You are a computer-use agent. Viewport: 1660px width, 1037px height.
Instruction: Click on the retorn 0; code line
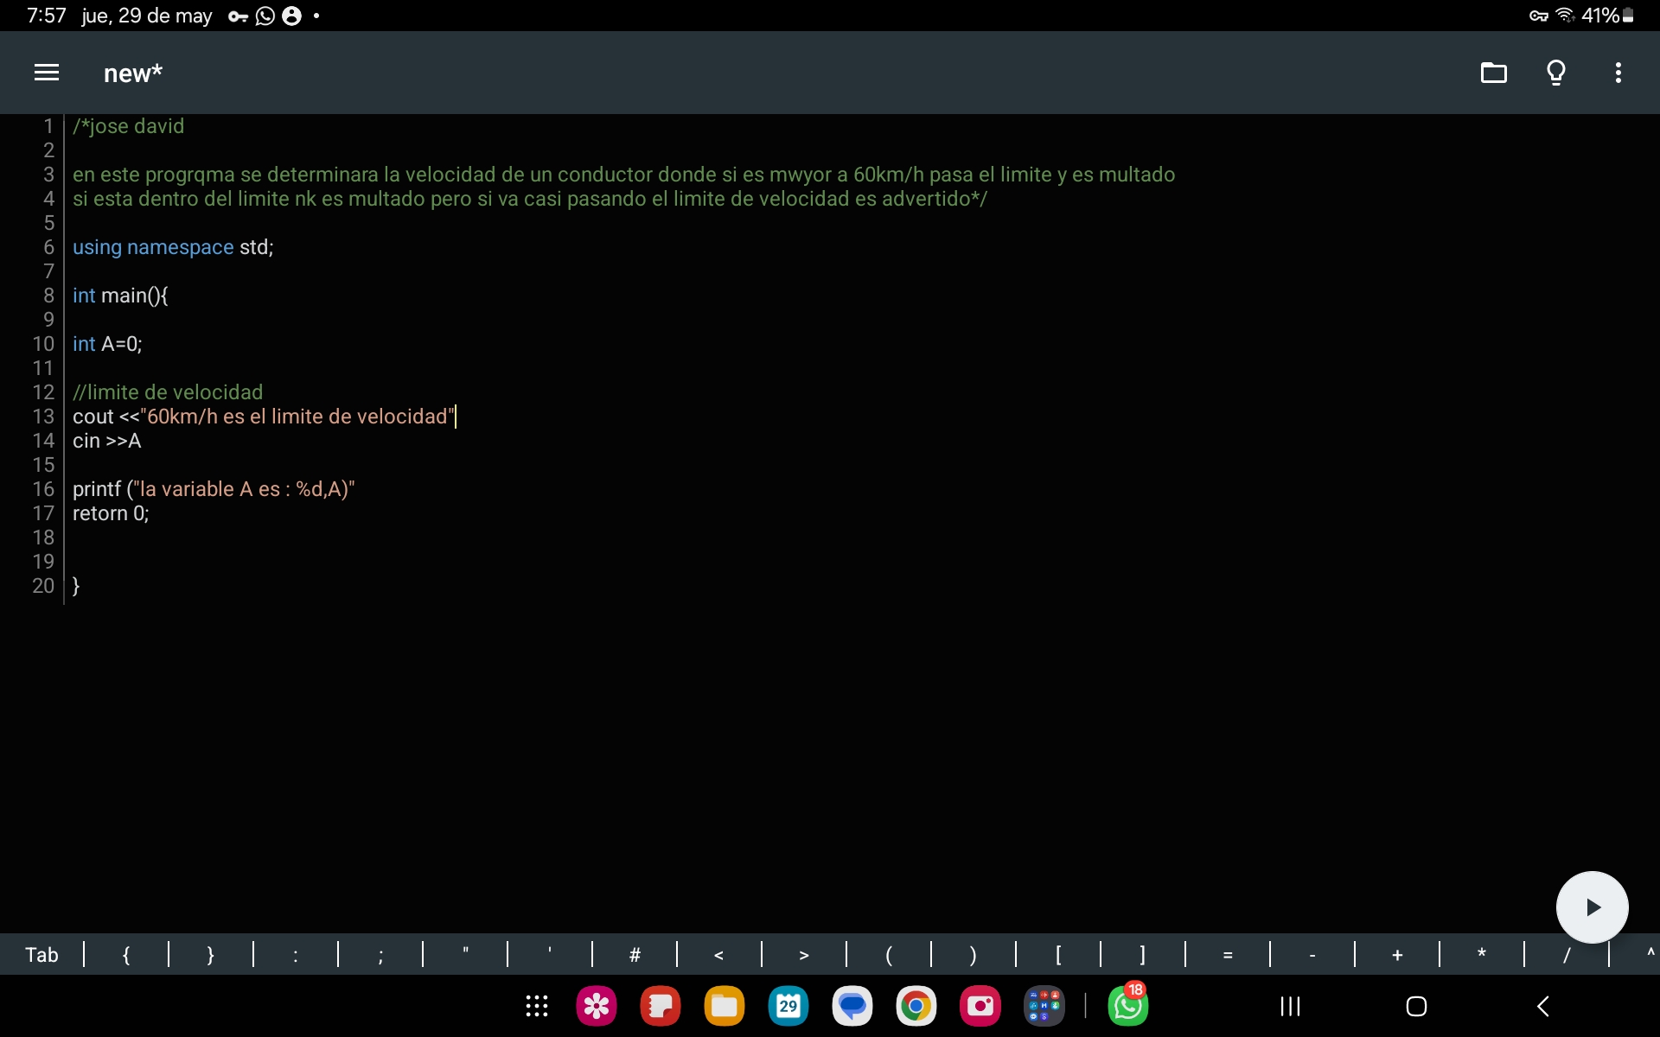[111, 513]
